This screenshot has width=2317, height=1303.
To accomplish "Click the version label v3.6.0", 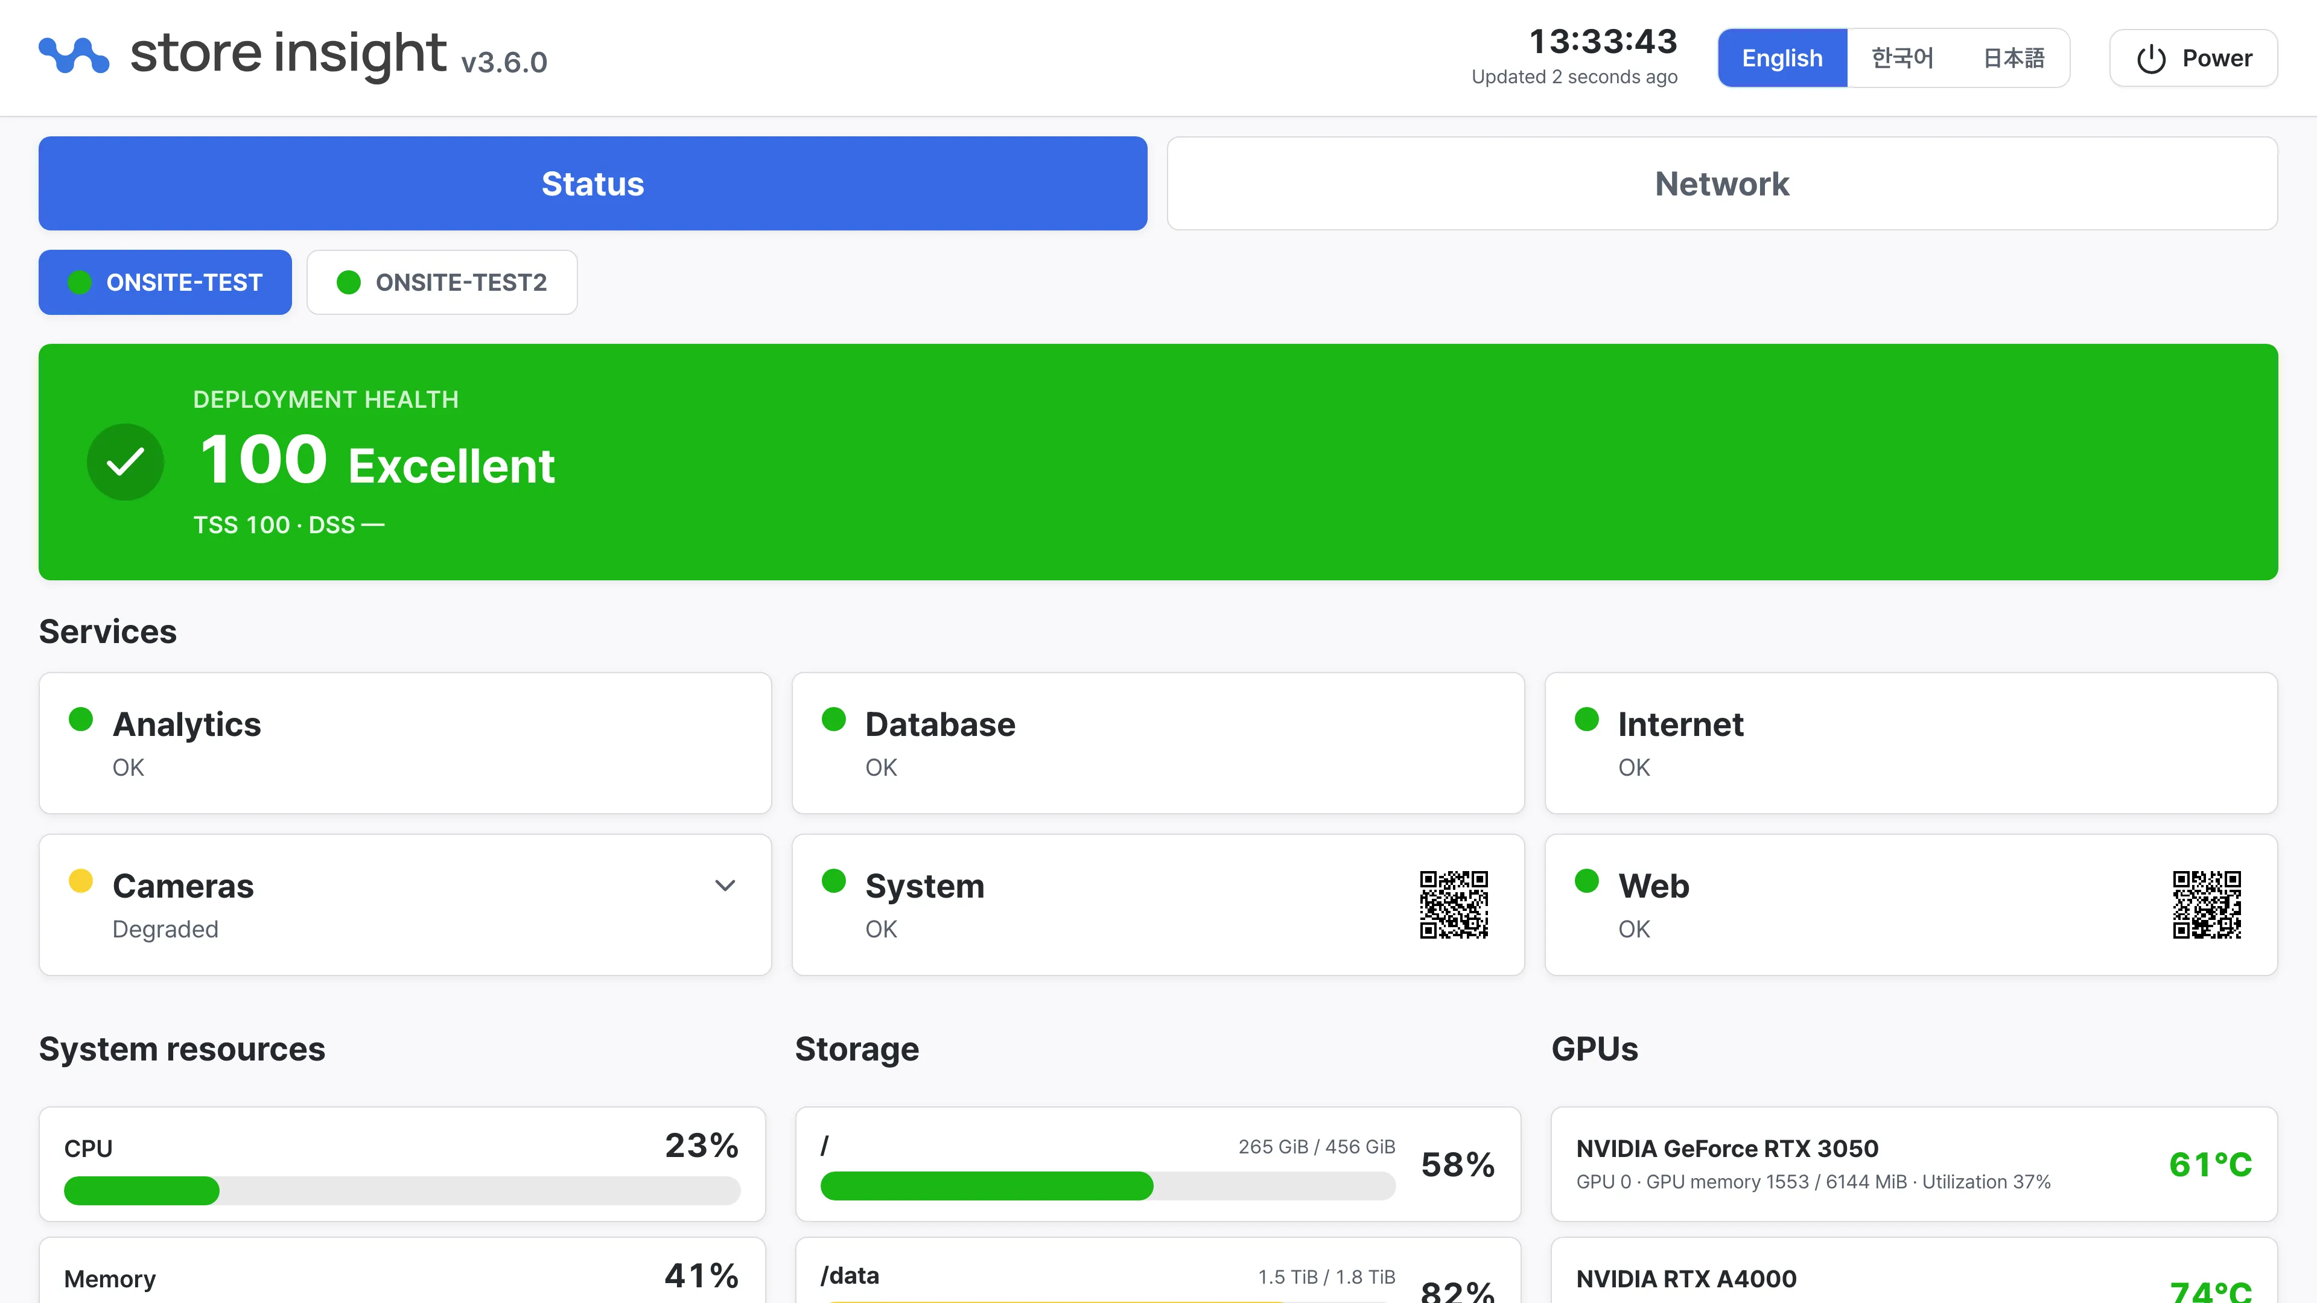I will pos(504,62).
